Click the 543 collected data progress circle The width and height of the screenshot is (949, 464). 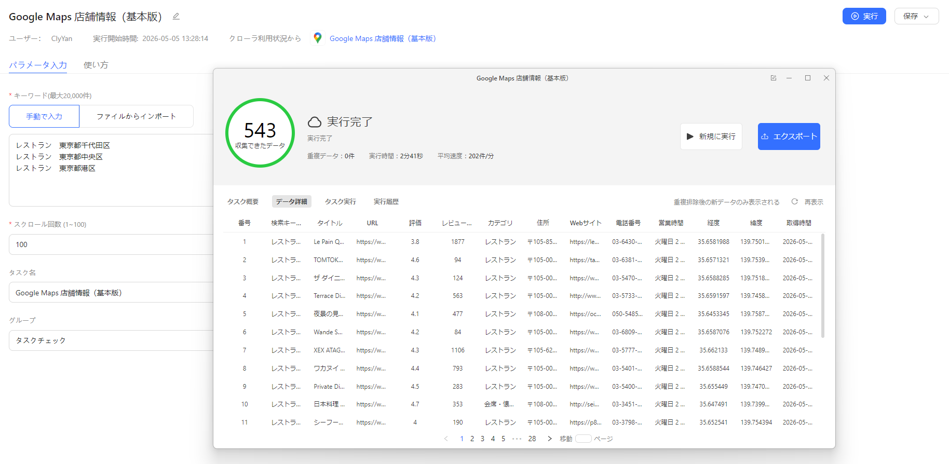260,133
